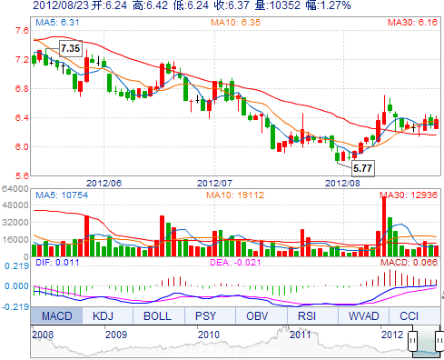The width and height of the screenshot is (444, 360).
Task: Grab the left range slider handle
Action: click(412, 341)
